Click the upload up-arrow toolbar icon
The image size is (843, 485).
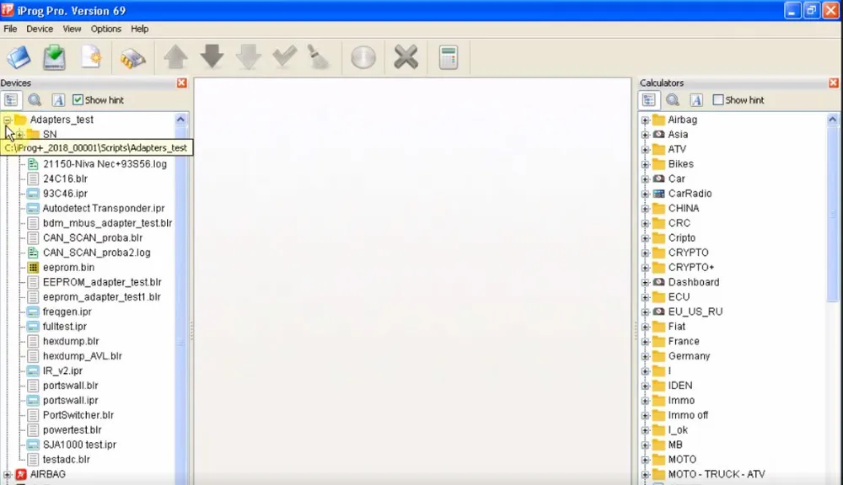tap(175, 57)
